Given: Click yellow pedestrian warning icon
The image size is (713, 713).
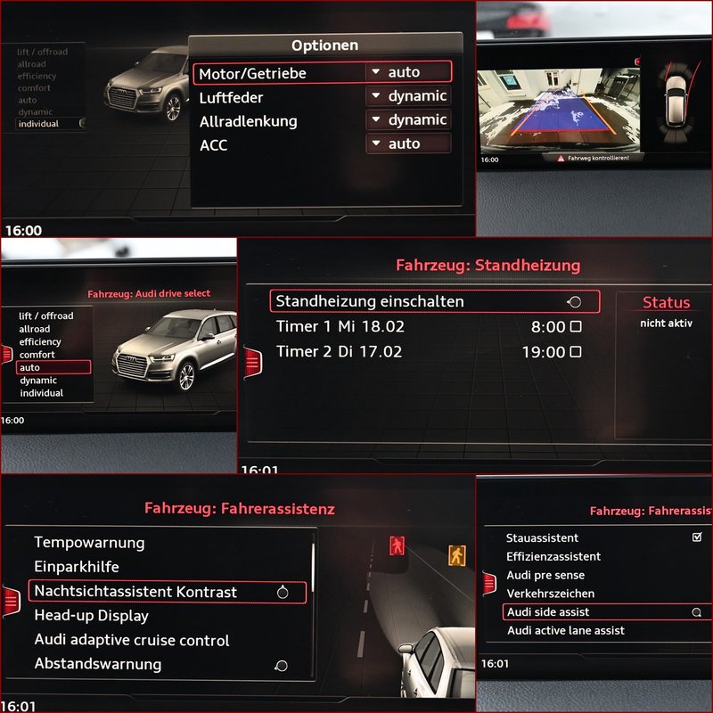Looking at the screenshot, I should coord(457,555).
